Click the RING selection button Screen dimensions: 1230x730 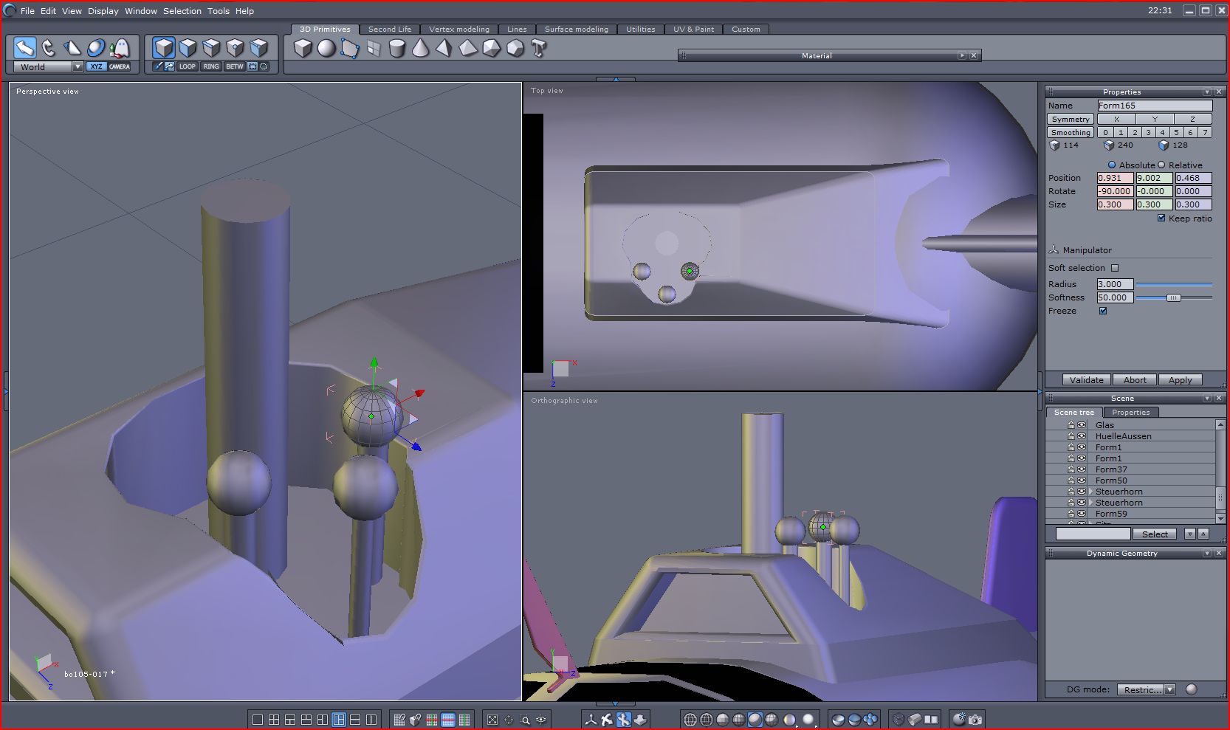211,66
